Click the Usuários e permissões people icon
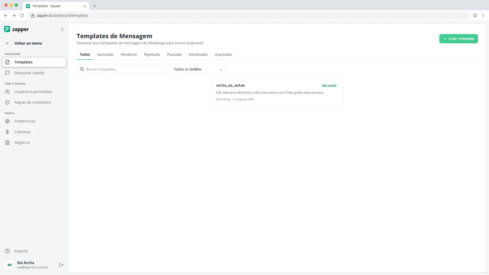This screenshot has width=489, height=275. tap(7, 92)
